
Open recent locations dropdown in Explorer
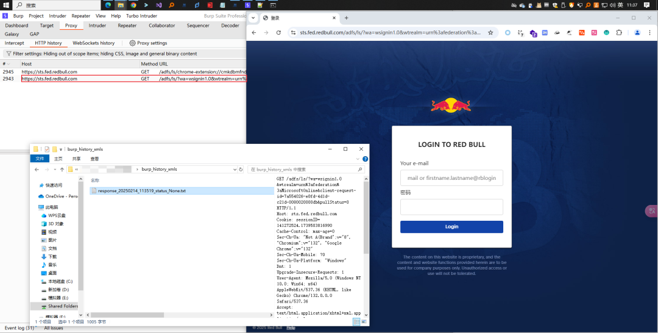55,169
